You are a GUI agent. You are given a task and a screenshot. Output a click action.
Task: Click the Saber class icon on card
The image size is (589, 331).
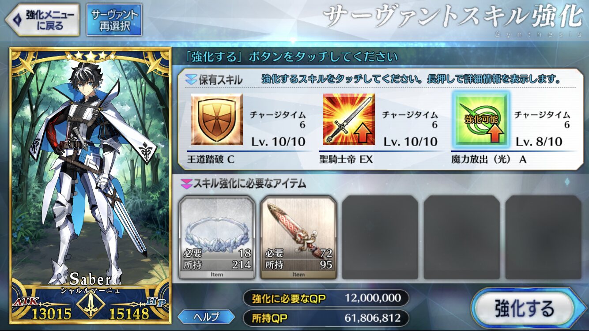tap(91, 305)
